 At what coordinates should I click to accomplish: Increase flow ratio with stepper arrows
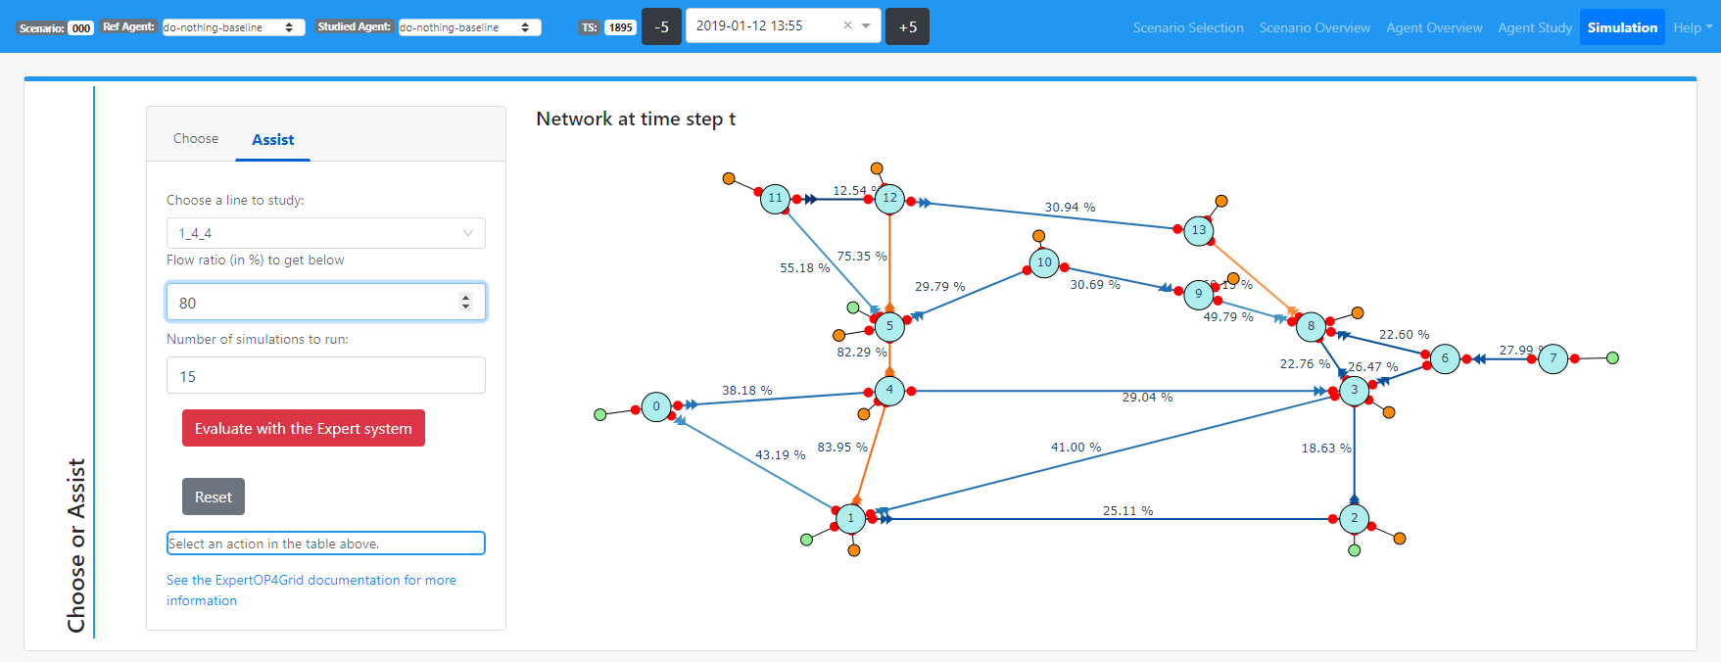pos(466,297)
